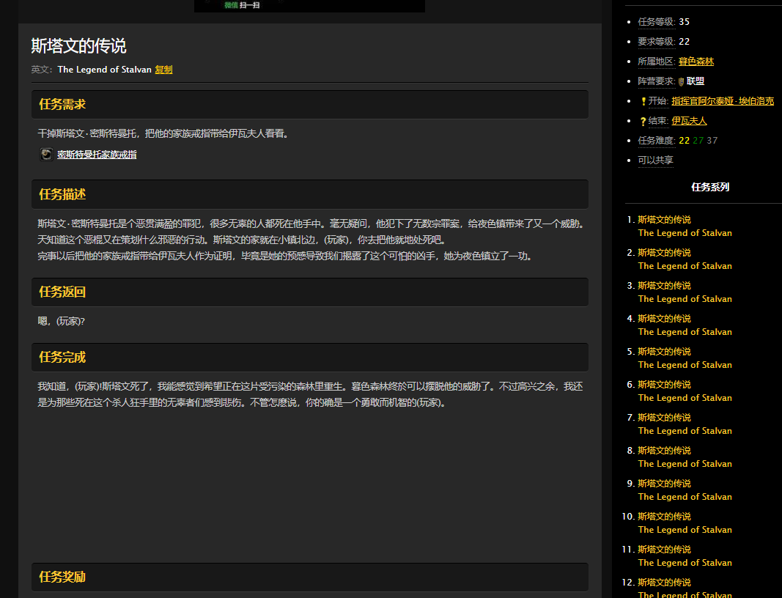Click the yellow exclamation quest-start icon
Viewport: 782px width, 598px height.
coord(643,101)
